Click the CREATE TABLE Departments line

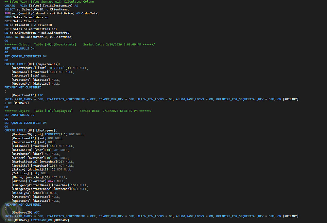coord(33,64)
